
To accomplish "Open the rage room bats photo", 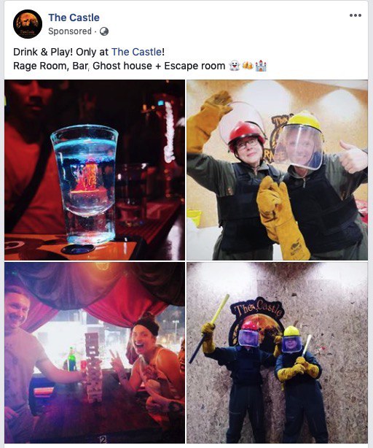I will 277,352.
